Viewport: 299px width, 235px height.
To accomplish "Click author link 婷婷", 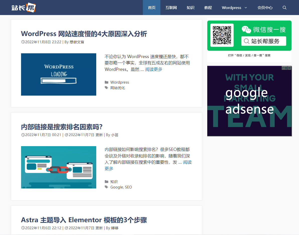I will pos(115,228).
